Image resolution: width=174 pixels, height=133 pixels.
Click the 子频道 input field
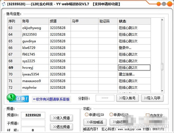[33, 123]
